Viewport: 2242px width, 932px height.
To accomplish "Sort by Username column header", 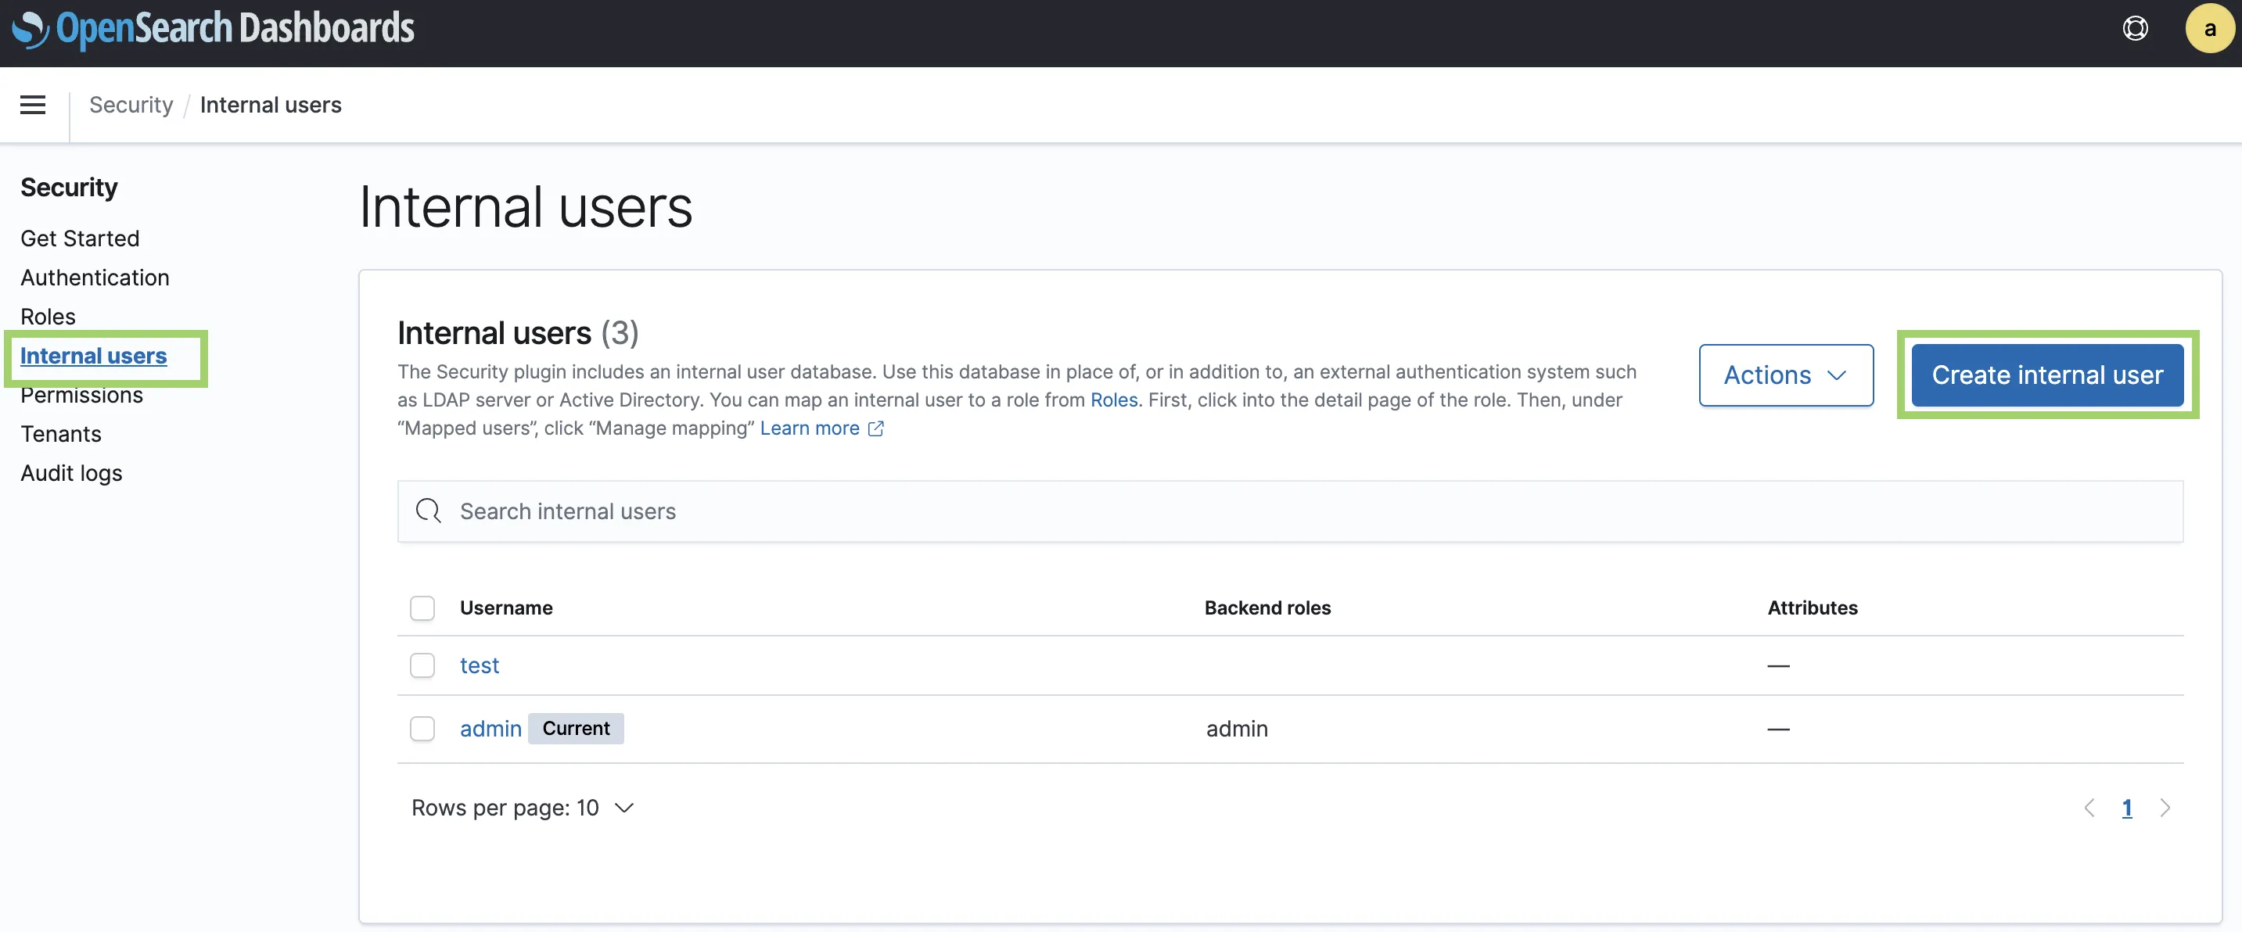I will tap(505, 608).
